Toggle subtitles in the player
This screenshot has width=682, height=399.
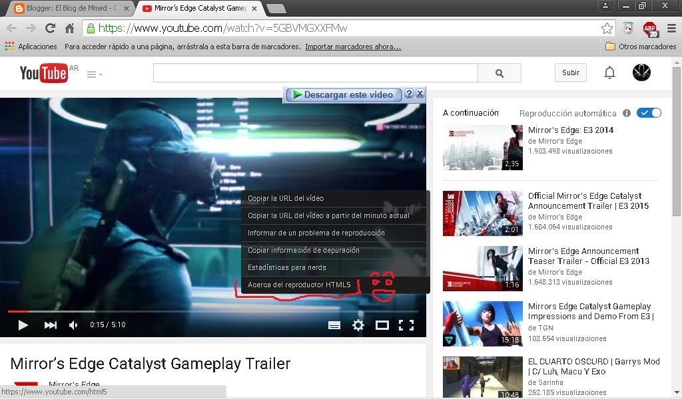pyautogui.click(x=334, y=325)
